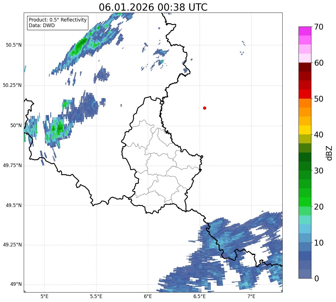Click the 50.5°N latitude label
Viewport: 336px width, 302px height.
point(14,45)
